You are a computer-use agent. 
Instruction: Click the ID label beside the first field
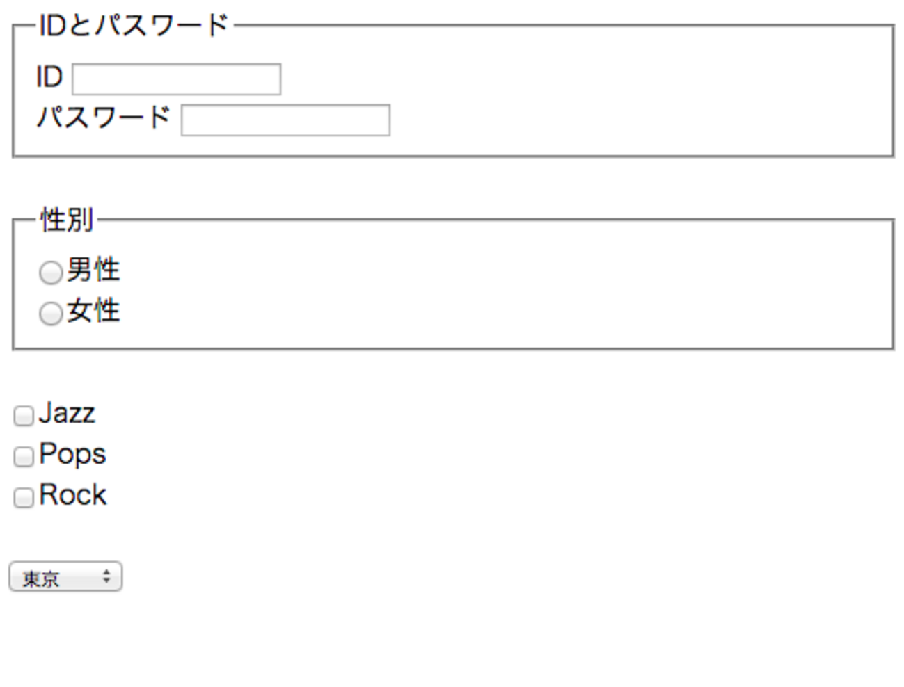[49, 77]
